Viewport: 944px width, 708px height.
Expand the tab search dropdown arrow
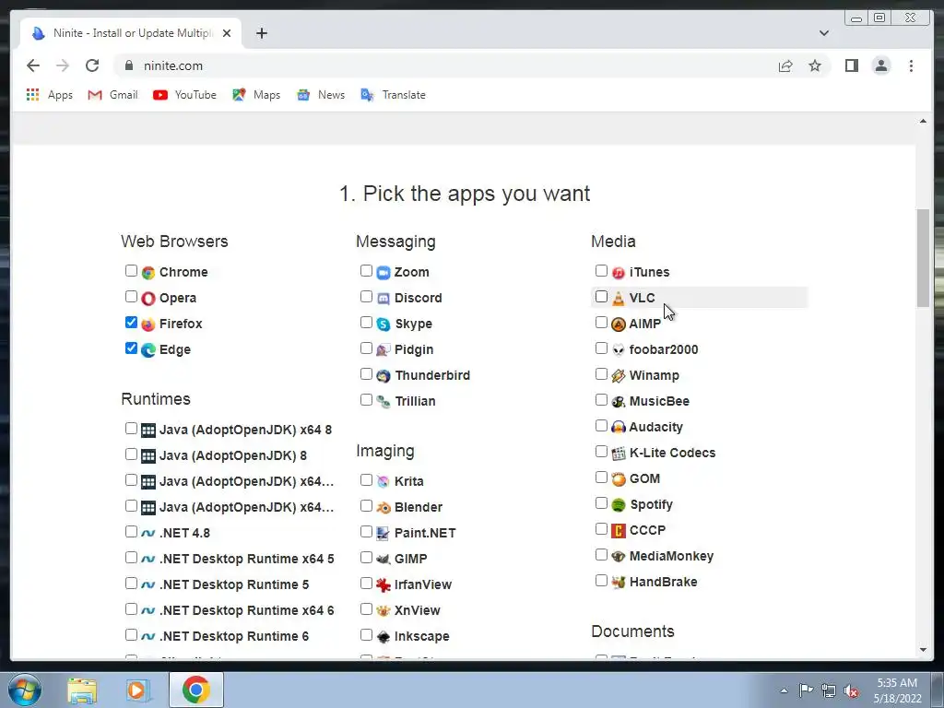click(823, 33)
